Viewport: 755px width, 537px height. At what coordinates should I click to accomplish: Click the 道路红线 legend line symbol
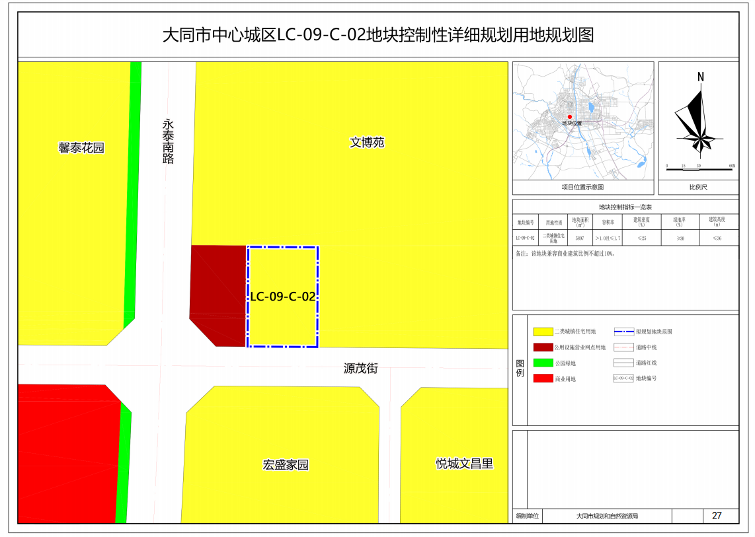[623, 363]
